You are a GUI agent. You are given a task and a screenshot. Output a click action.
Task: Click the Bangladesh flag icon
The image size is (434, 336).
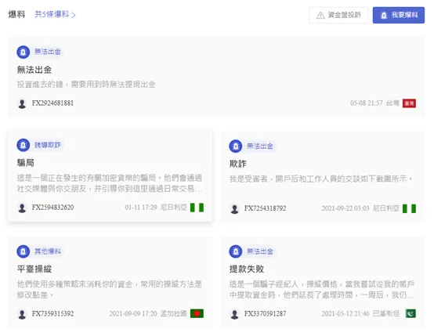tap(197, 313)
